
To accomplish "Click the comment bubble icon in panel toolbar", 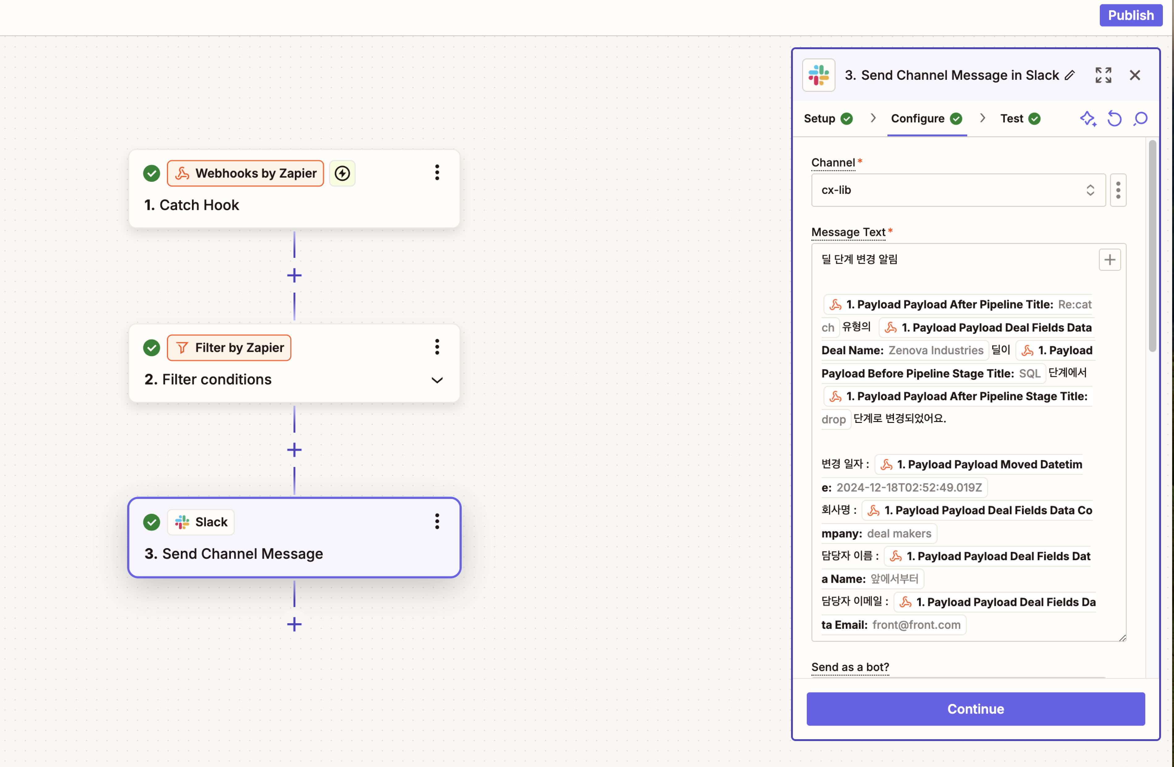I will click(x=1140, y=118).
